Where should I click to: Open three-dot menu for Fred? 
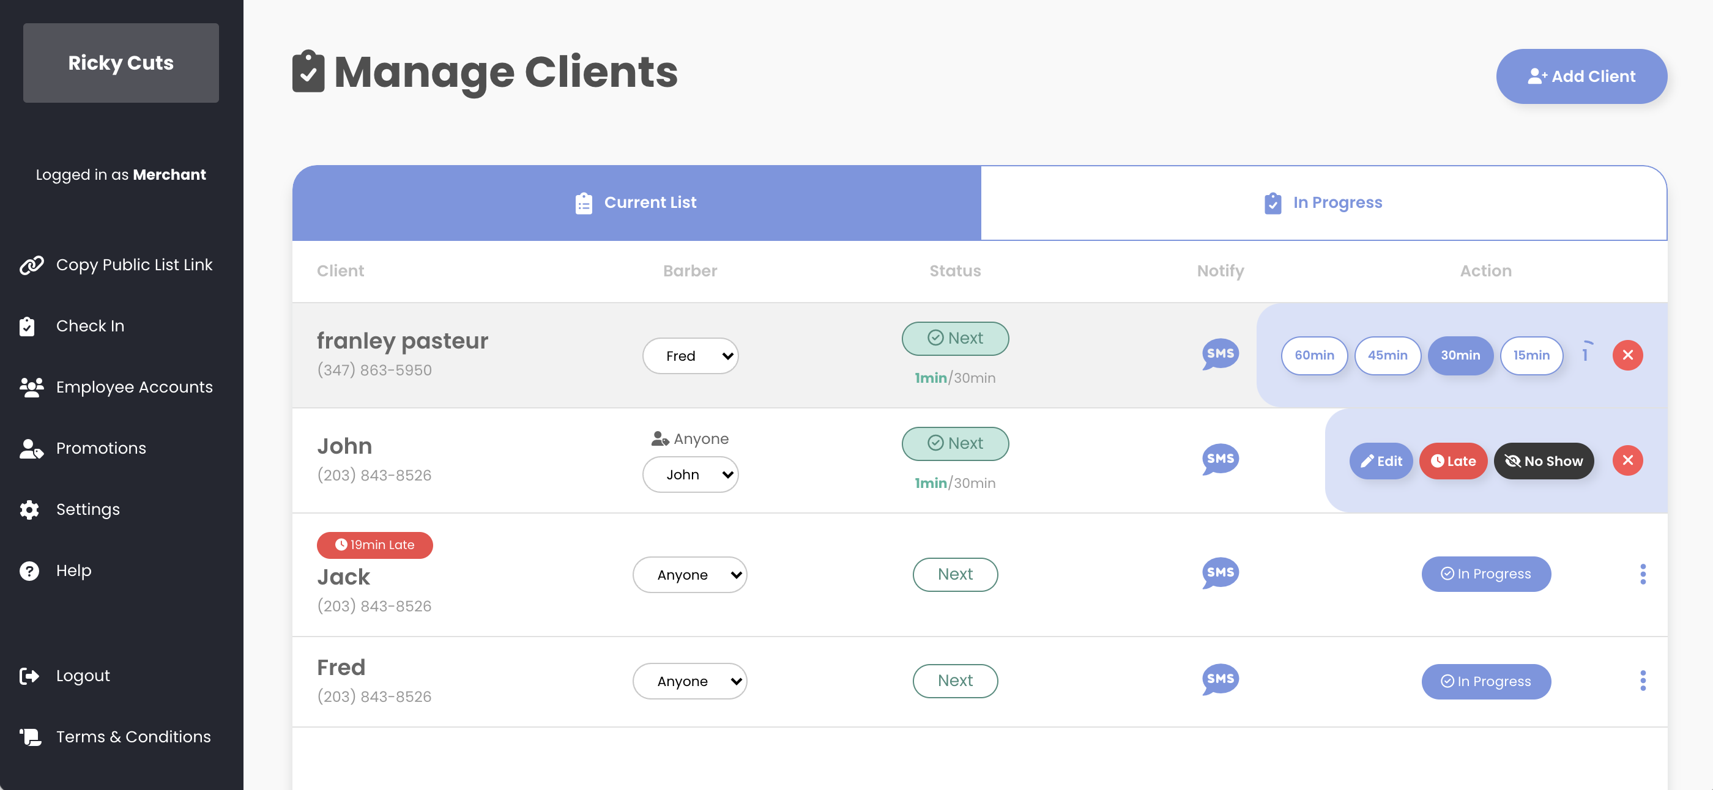point(1643,681)
